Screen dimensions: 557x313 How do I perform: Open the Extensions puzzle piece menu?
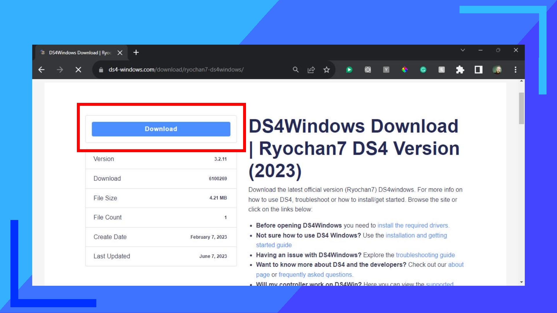(x=460, y=70)
